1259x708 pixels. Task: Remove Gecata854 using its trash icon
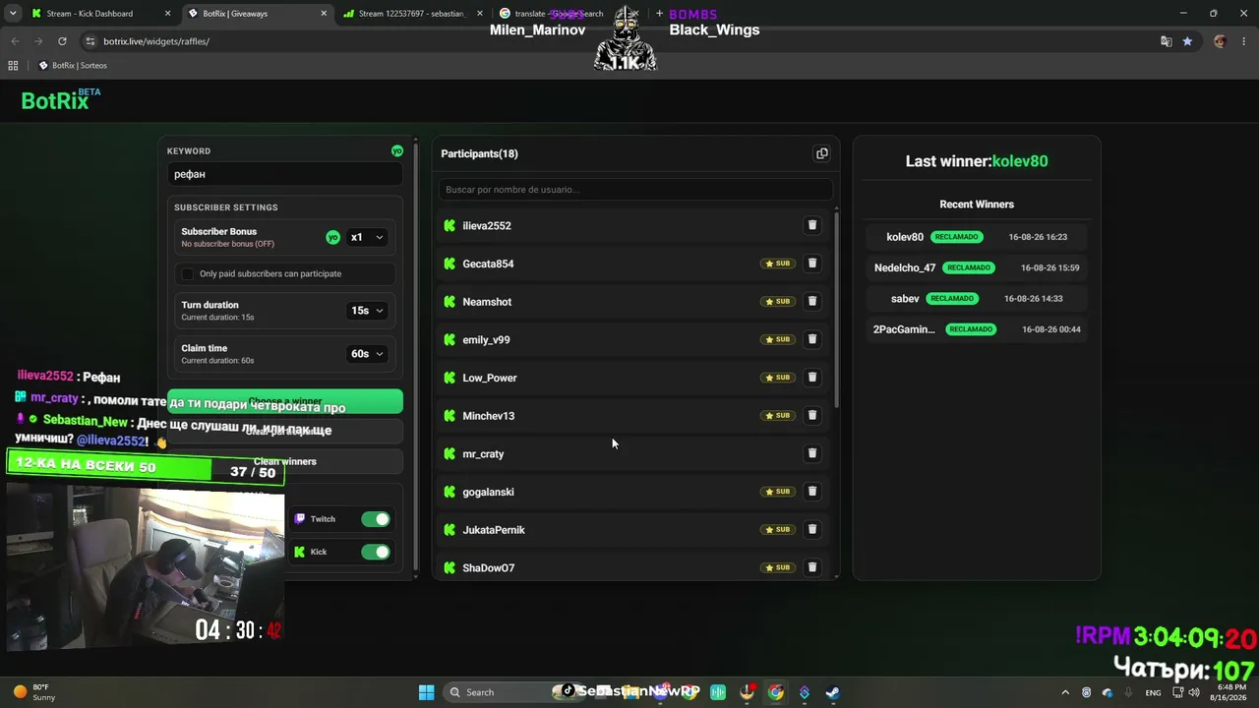[812, 264]
